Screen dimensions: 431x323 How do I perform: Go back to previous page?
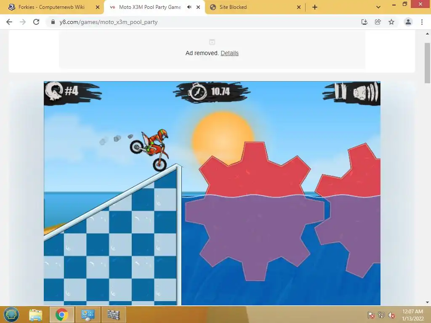tap(9, 22)
